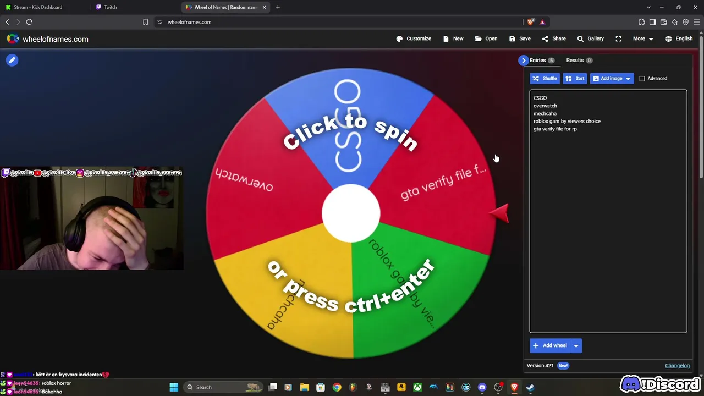This screenshot has height=396, width=704.
Task: Click the entries text area
Action: coord(608,212)
